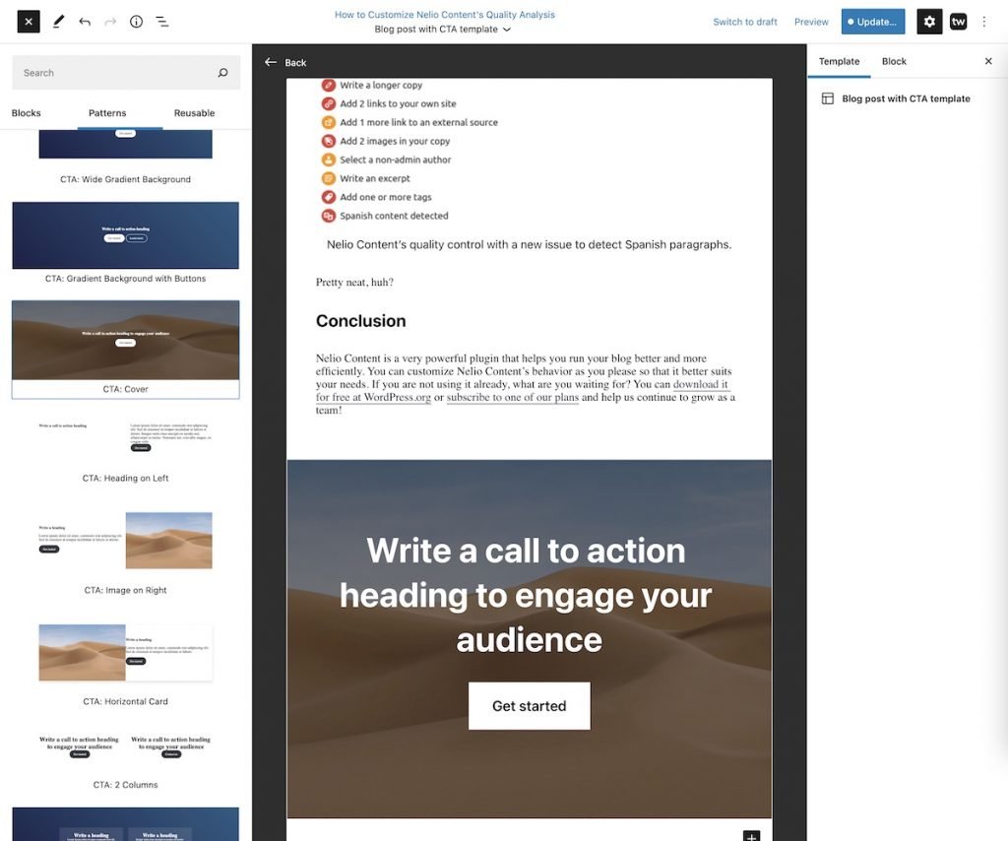
Task: Switch to the Reusable tab
Action: (194, 113)
